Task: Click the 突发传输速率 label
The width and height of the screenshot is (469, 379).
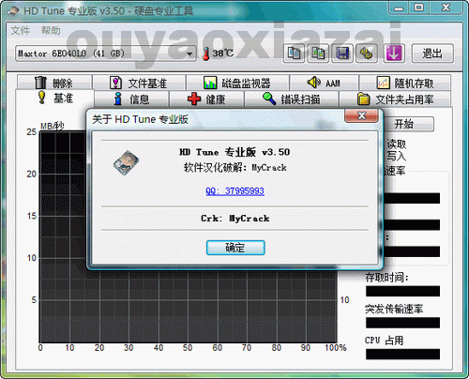Action: [394, 309]
